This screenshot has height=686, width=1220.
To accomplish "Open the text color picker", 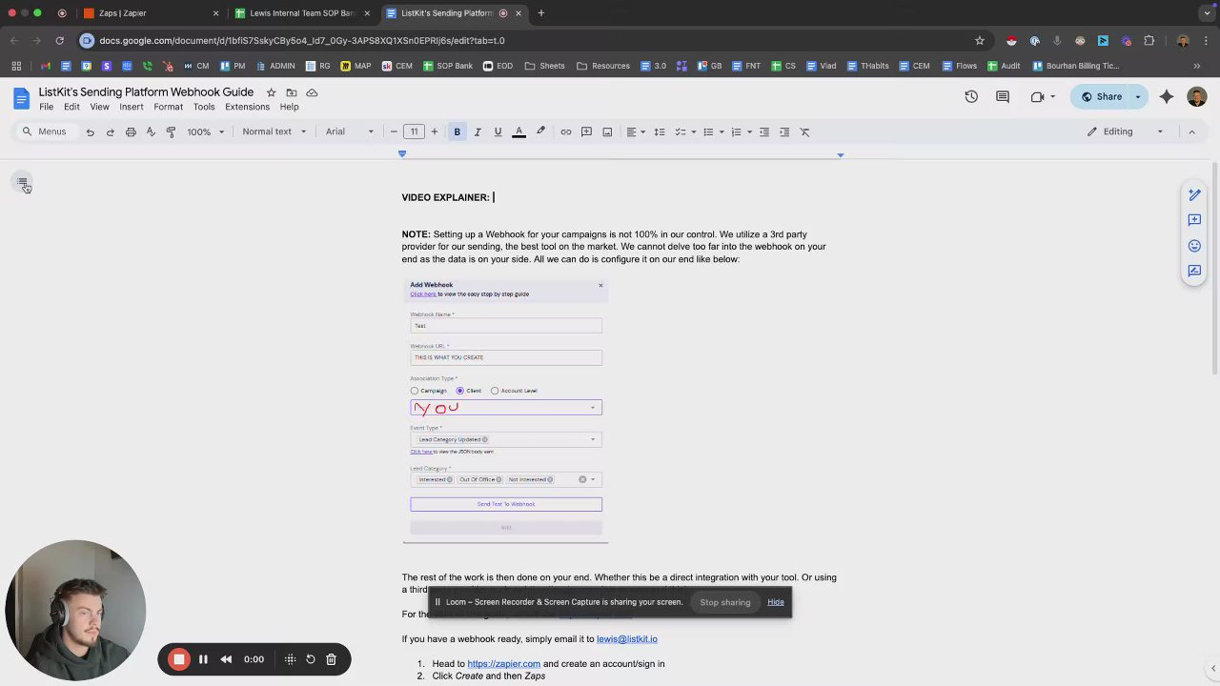I will point(518,131).
